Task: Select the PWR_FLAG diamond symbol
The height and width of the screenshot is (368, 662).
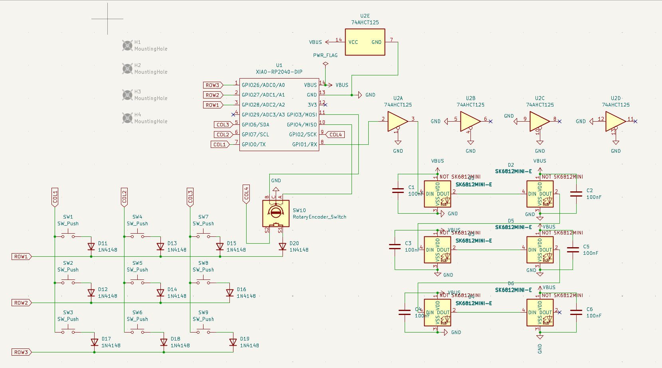Action: pyautogui.click(x=326, y=64)
